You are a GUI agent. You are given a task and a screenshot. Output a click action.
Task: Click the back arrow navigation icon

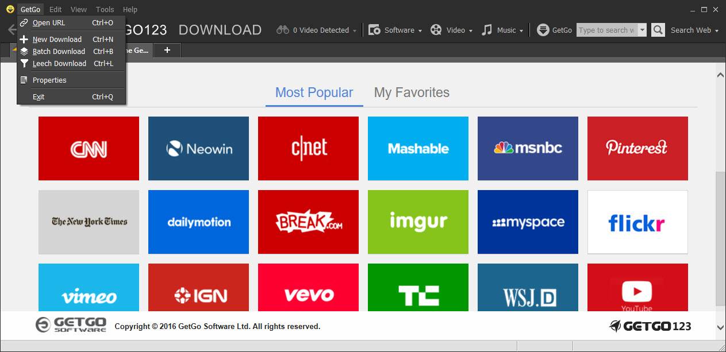point(11,30)
